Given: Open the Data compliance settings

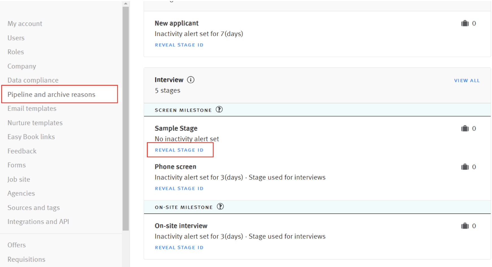Looking at the screenshot, I should pos(33,80).
